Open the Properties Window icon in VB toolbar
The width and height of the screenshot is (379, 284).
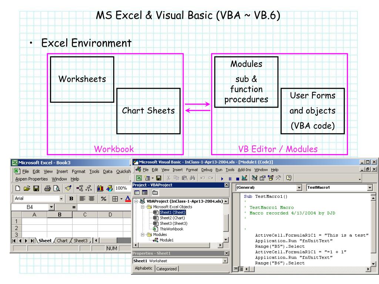pos(262,178)
